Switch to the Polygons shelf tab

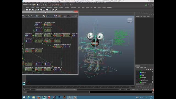click(x=43, y=7)
